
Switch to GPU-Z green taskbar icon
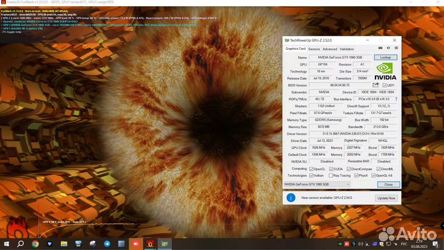click(165, 244)
